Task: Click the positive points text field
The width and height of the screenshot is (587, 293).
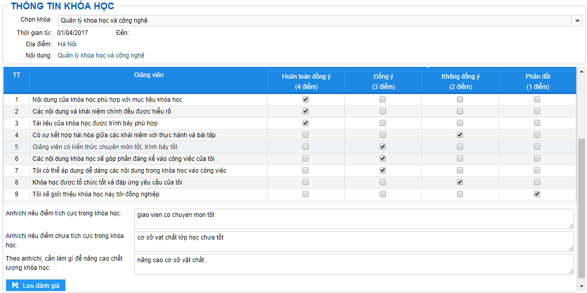Action: coord(354,218)
